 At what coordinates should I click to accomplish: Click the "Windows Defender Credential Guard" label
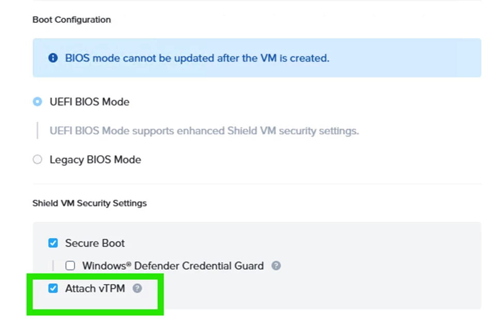[173, 266]
